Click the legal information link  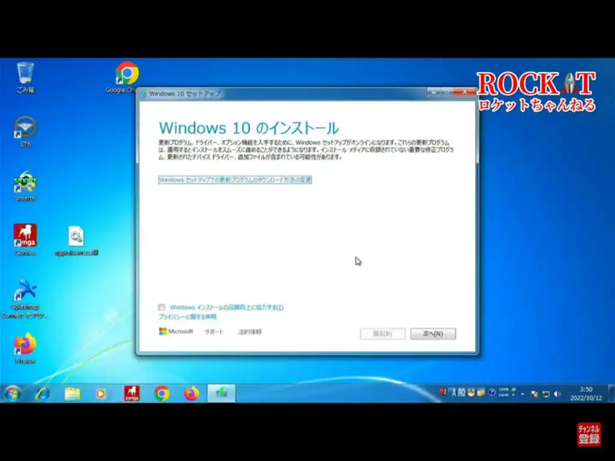point(250,331)
